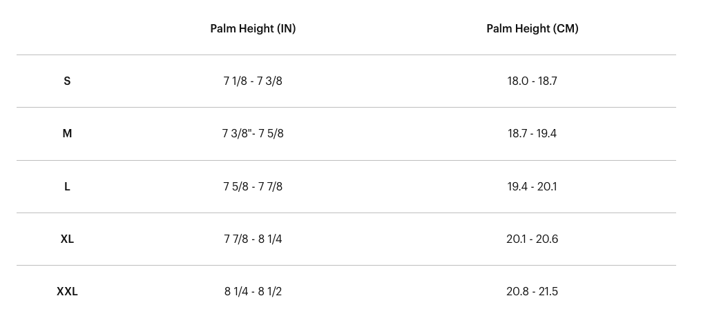This screenshot has width=710, height=316.
Task: Click the 7 3/8"- 7 5/8 inch cell
Action: pyautogui.click(x=253, y=133)
